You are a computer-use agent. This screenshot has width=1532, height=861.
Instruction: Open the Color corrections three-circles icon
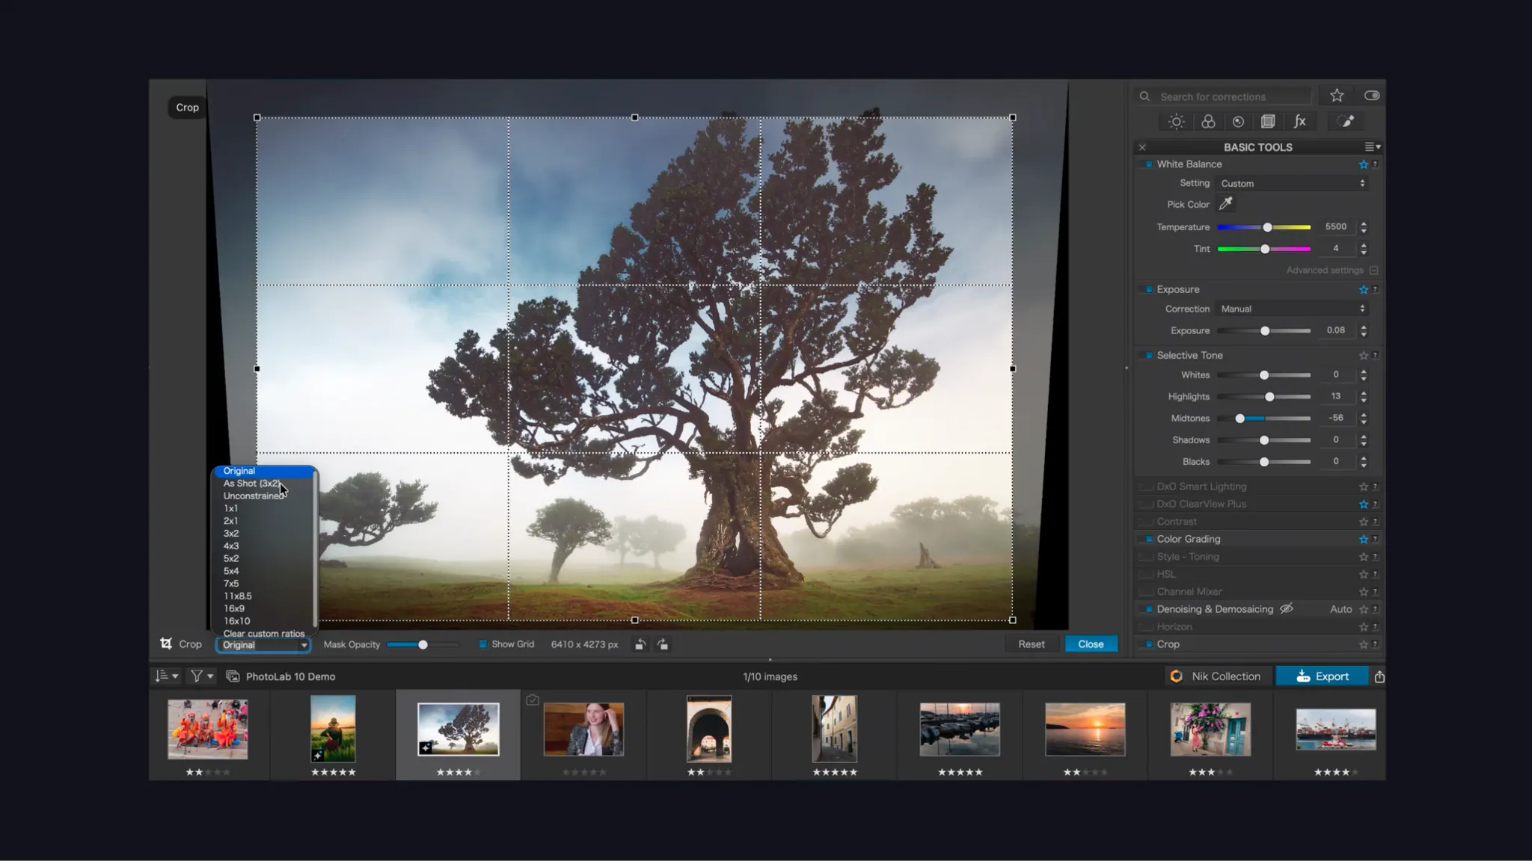pos(1208,122)
